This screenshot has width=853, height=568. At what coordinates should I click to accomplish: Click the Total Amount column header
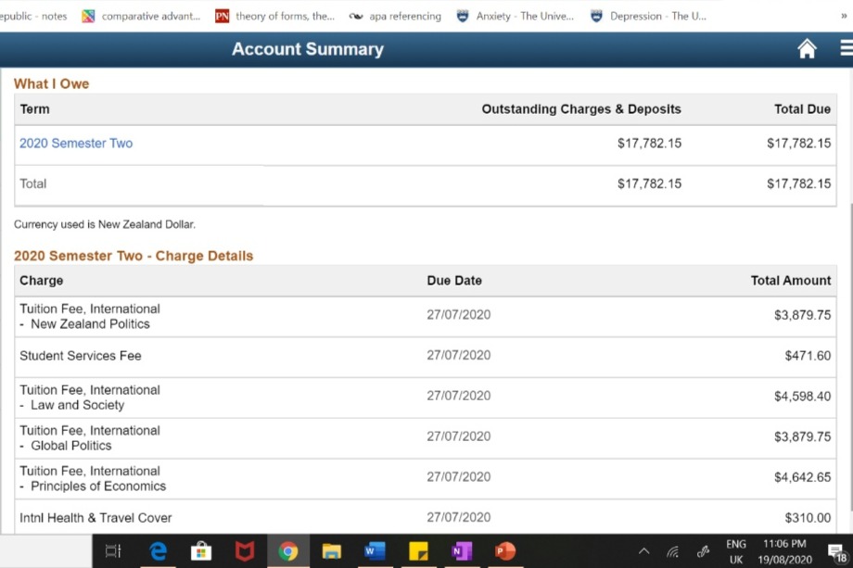(x=791, y=281)
